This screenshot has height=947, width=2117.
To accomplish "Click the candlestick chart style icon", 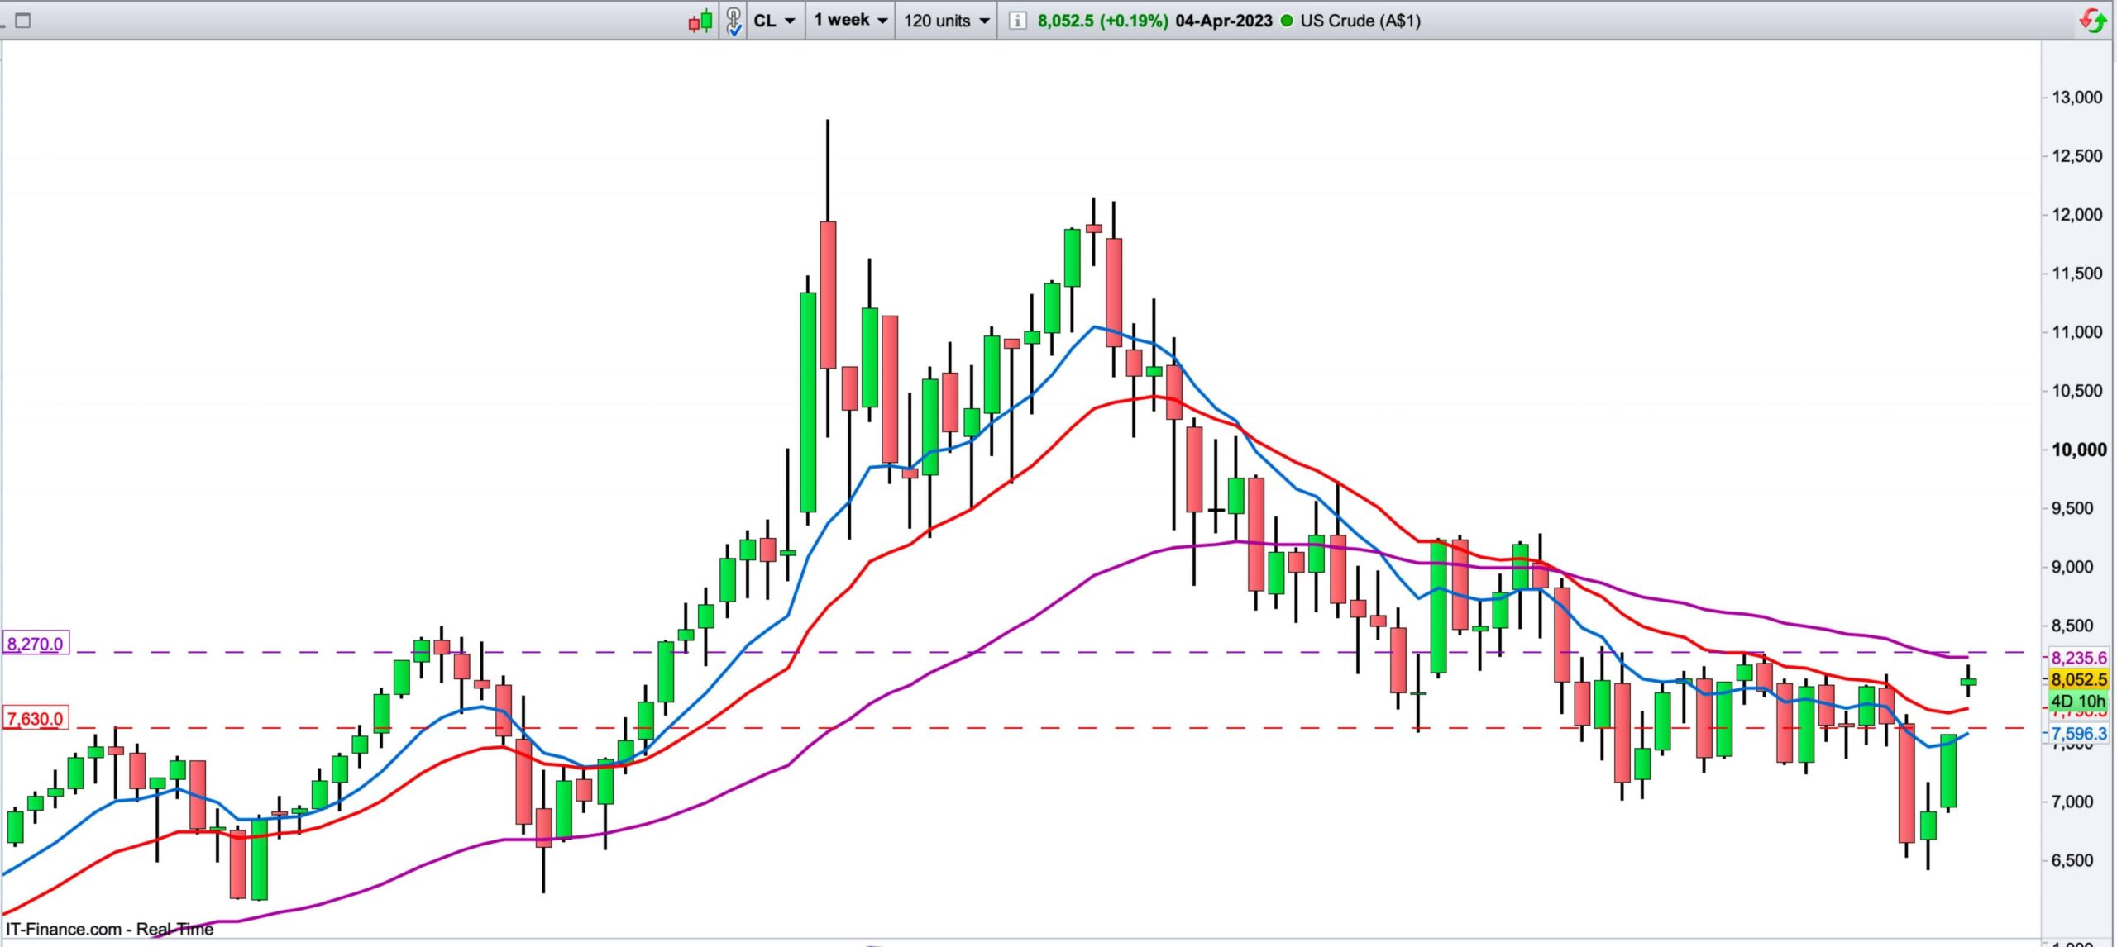I will [700, 21].
